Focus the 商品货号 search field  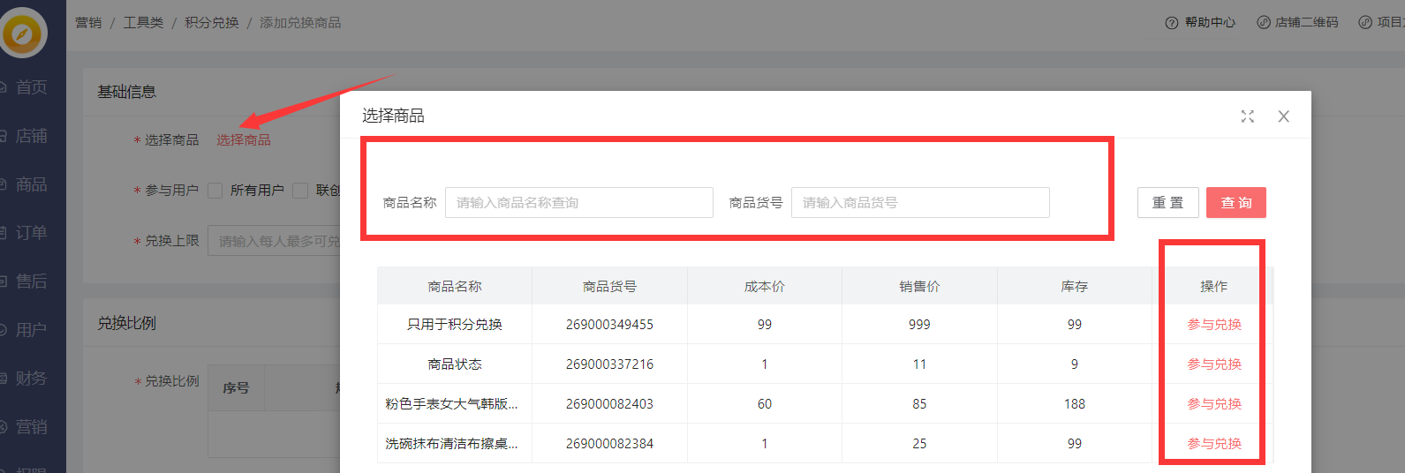[919, 203]
